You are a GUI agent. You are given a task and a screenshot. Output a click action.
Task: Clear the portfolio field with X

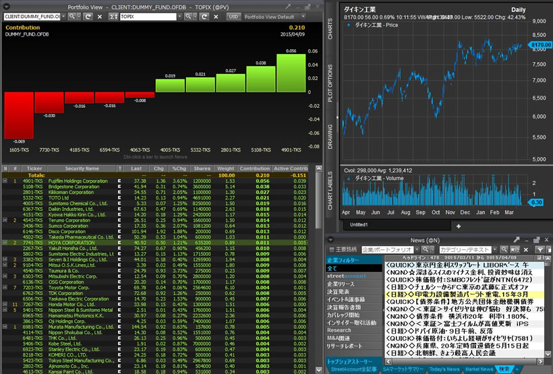[x=100, y=17]
